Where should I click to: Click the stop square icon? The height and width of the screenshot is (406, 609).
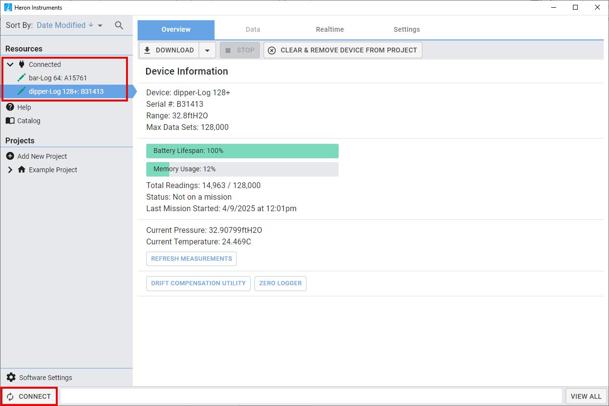(x=228, y=50)
